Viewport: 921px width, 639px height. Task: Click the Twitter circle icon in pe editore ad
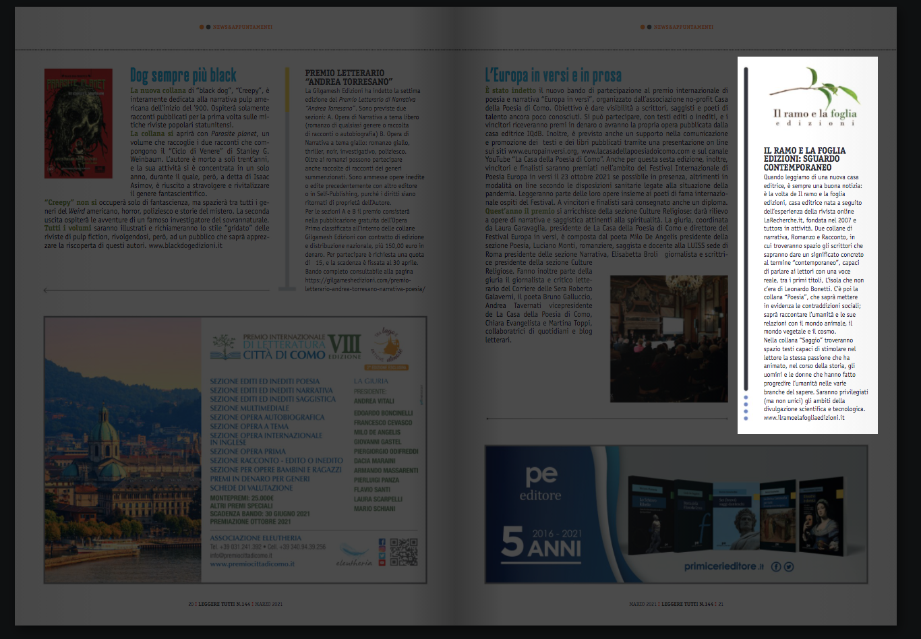[789, 567]
